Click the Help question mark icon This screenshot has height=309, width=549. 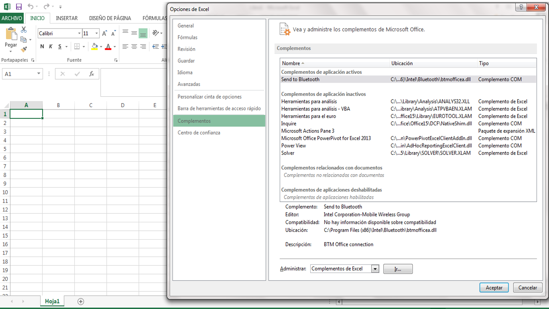pos(521,8)
